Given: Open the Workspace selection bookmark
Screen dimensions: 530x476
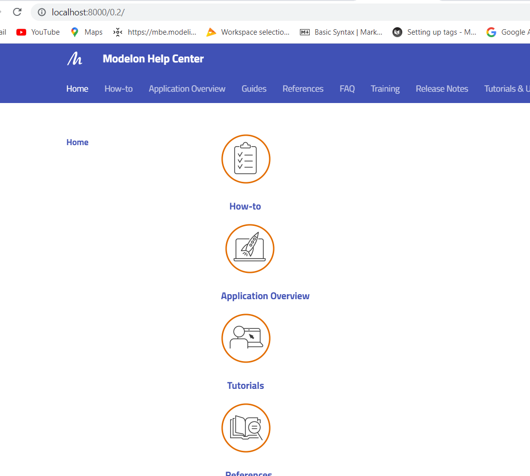Looking at the screenshot, I should [x=248, y=32].
